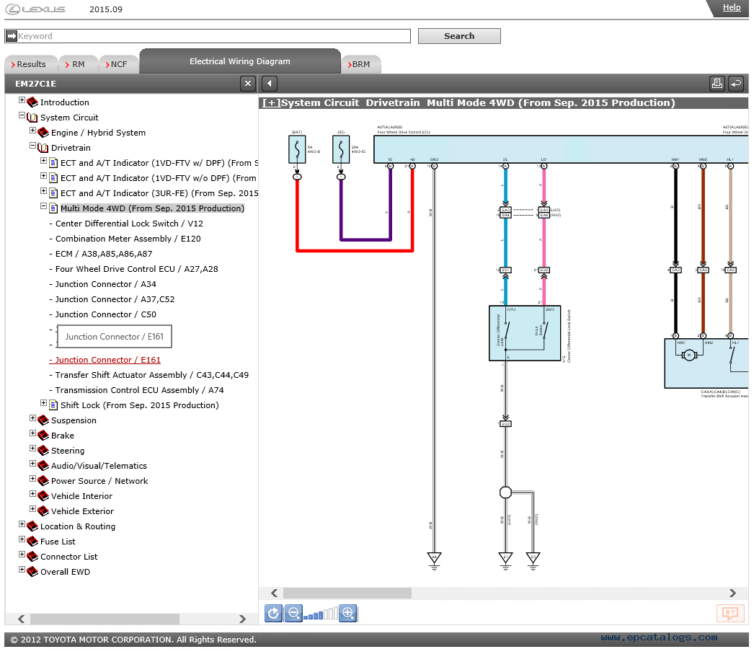Click the open book icon for Drivetrain
Image resolution: width=754 pixels, height=649 pixels.
pyautogui.click(x=43, y=148)
